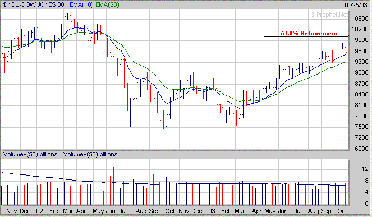Click the volume axis label 4

click(x=366, y=192)
